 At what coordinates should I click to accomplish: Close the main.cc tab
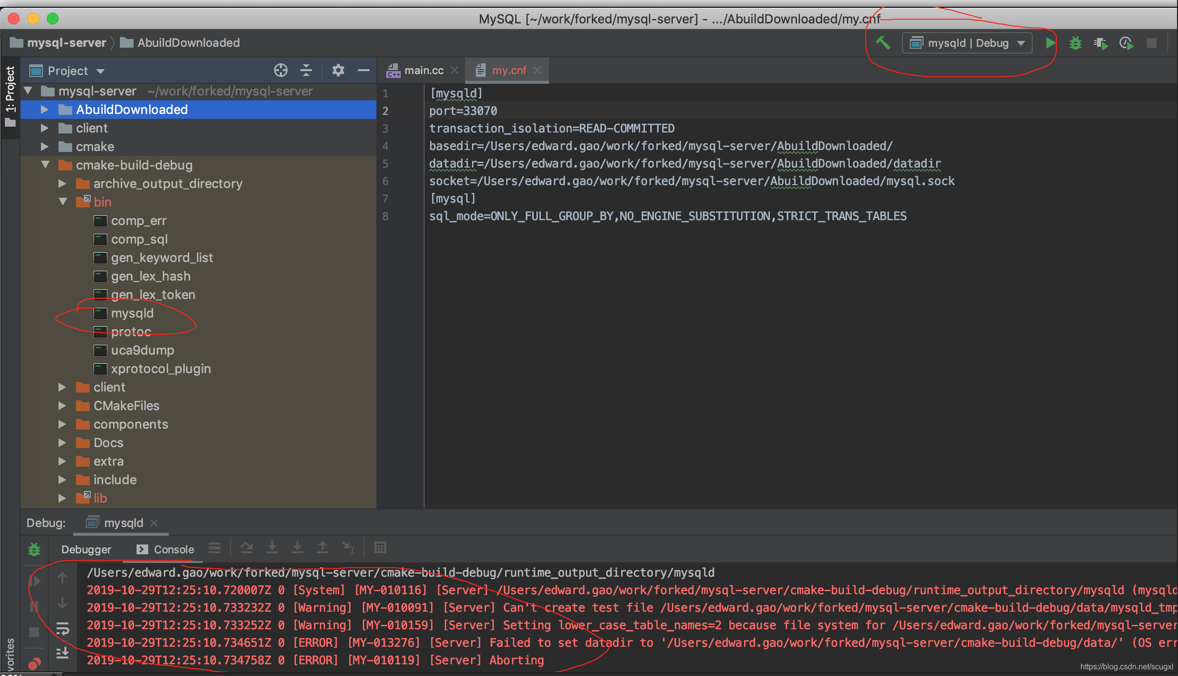point(454,71)
